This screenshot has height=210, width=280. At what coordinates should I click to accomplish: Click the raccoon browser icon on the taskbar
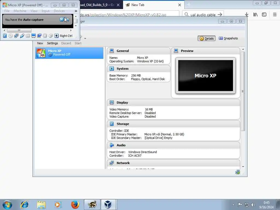[92, 205]
